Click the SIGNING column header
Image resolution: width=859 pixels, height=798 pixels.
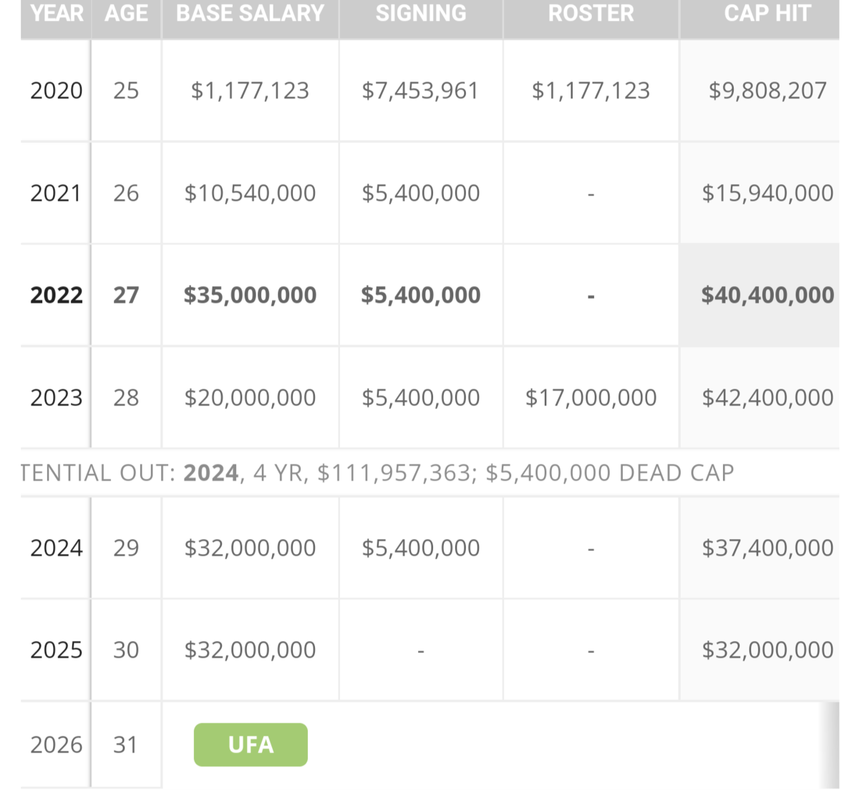[x=421, y=14]
